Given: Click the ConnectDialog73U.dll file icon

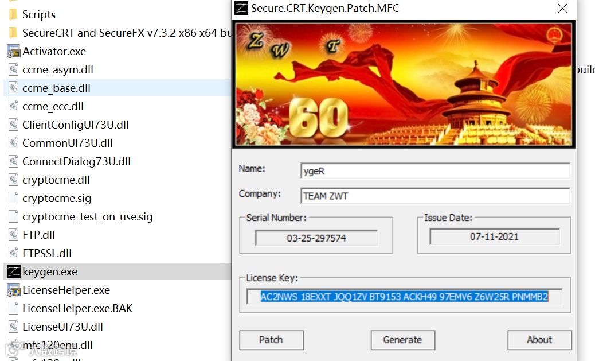Looking at the screenshot, I should tap(13, 161).
